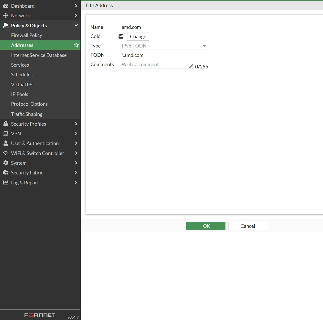Click the Name field containing amd.com
Viewport: 323px width, 320px height.
click(164, 27)
